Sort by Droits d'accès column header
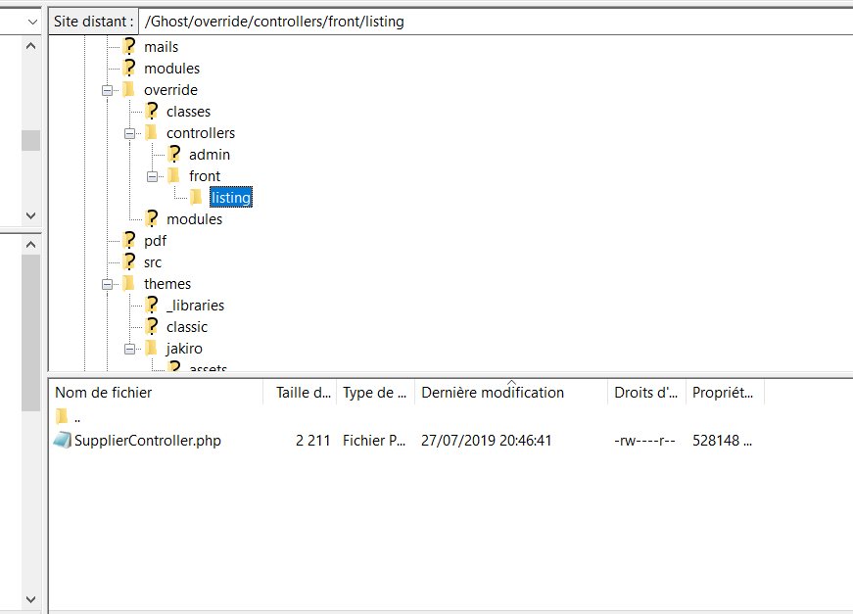The image size is (853, 614). pyautogui.click(x=646, y=392)
